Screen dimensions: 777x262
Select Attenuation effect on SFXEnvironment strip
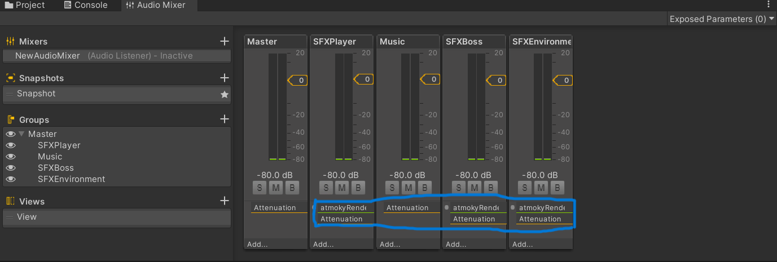543,219
